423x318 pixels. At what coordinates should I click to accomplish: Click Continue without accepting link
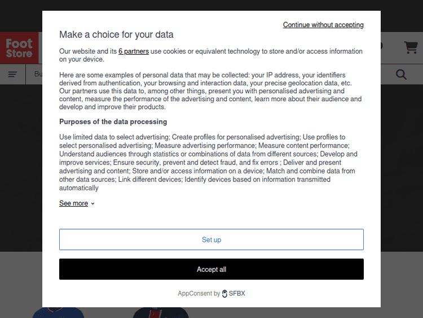point(323,25)
